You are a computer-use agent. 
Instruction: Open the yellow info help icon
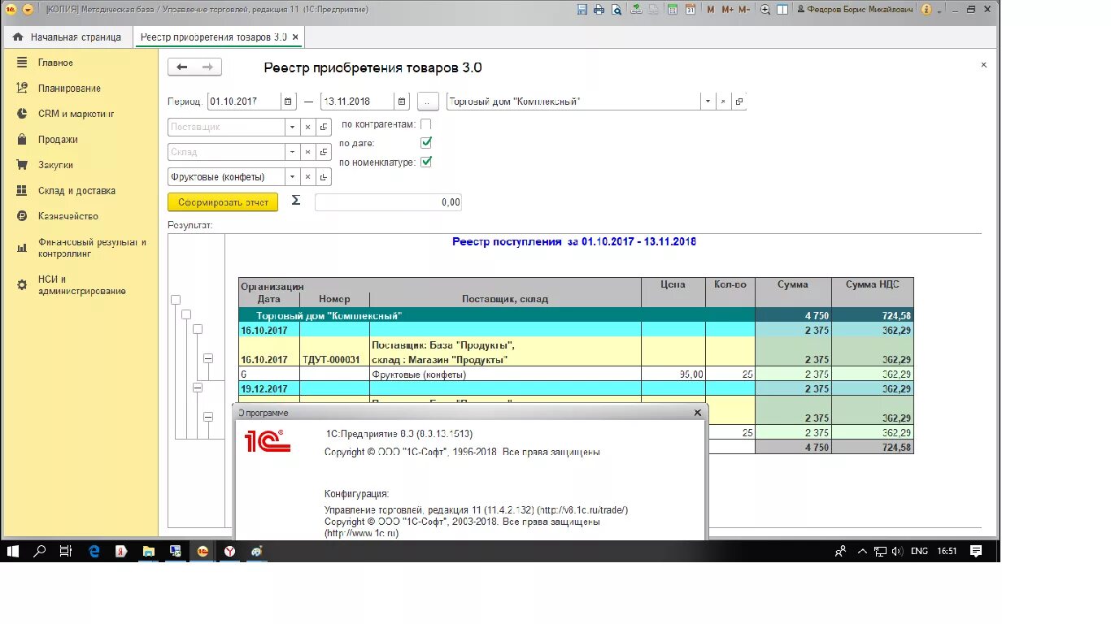926,10
